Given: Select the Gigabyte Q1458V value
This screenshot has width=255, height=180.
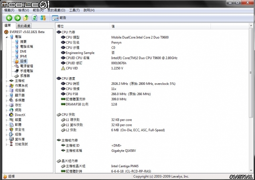Looking at the screenshot, I should (124, 151).
